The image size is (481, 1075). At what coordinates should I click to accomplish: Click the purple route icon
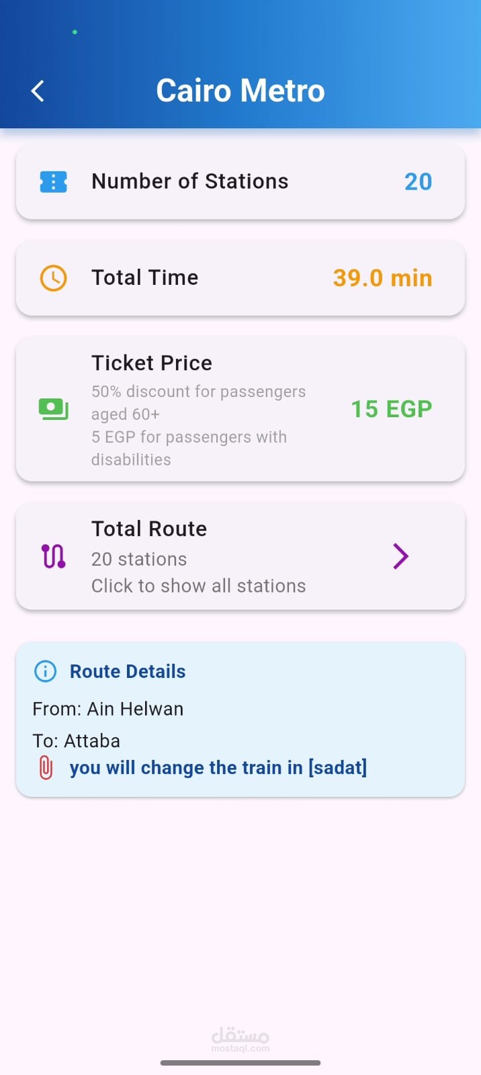[x=54, y=556]
